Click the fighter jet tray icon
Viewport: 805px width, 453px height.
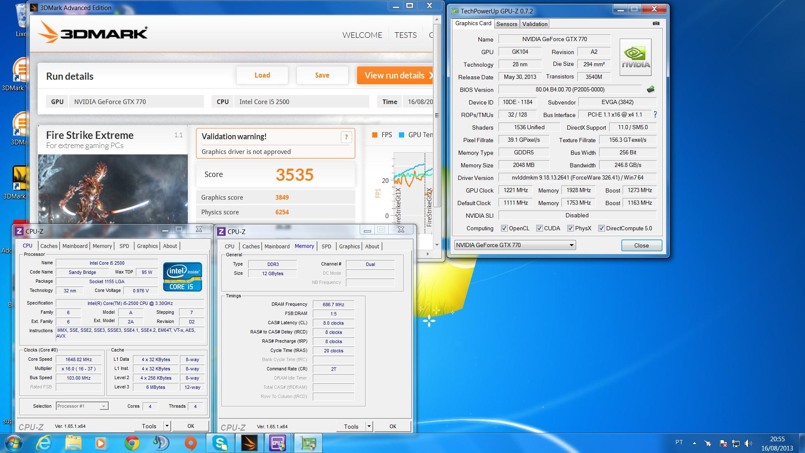pyautogui.click(x=708, y=443)
